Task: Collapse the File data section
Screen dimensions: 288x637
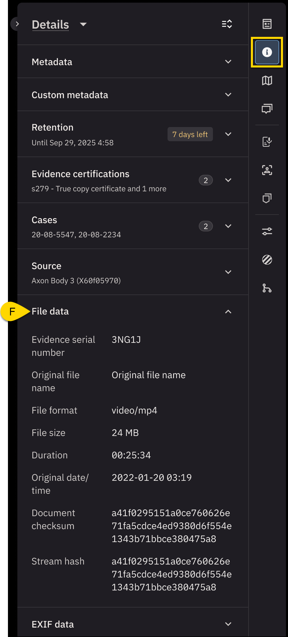Action: 228,312
